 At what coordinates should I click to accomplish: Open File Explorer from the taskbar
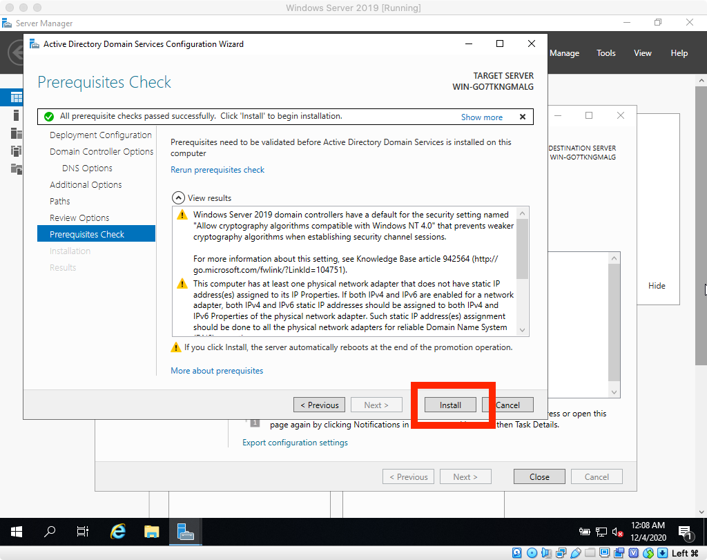tap(151, 532)
